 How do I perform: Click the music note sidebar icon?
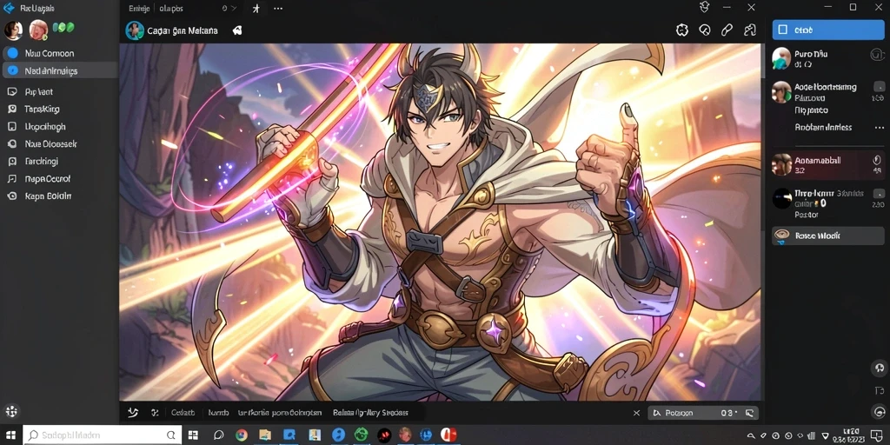(12, 179)
